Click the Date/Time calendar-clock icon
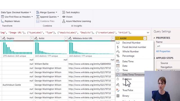The image size is (180, 101). 118,61
